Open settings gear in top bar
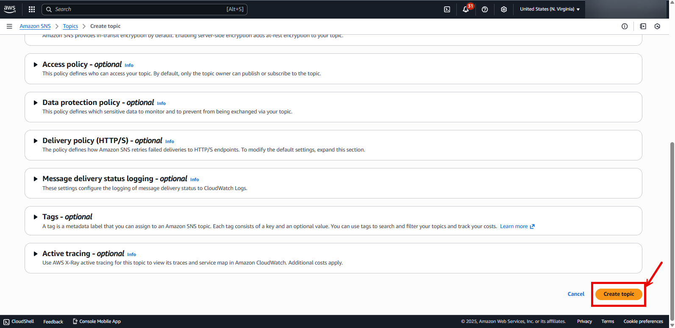This screenshot has width=675, height=328. (504, 9)
